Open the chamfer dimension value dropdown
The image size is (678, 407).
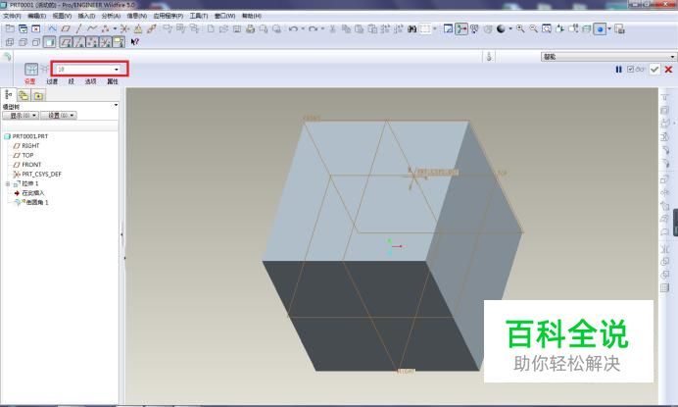tap(117, 70)
